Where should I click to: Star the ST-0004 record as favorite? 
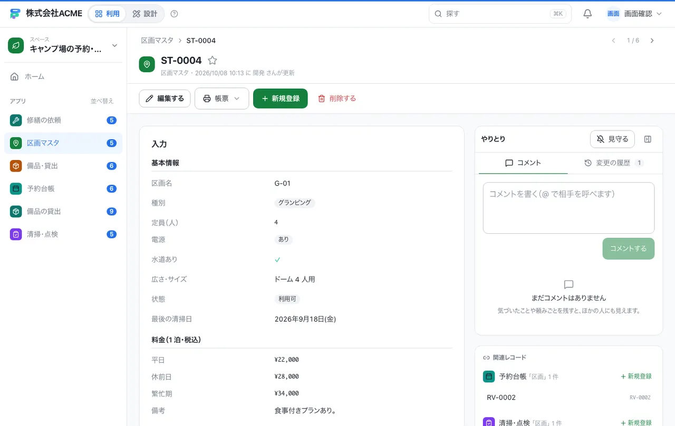(x=212, y=61)
